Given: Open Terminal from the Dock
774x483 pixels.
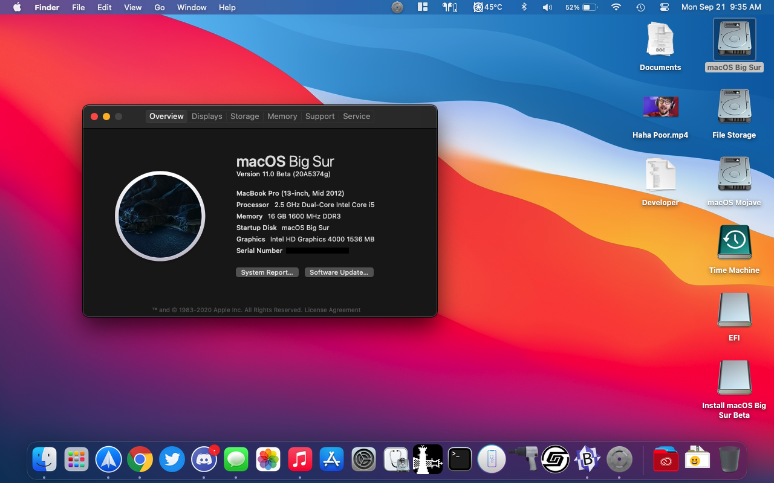Looking at the screenshot, I should [460, 459].
